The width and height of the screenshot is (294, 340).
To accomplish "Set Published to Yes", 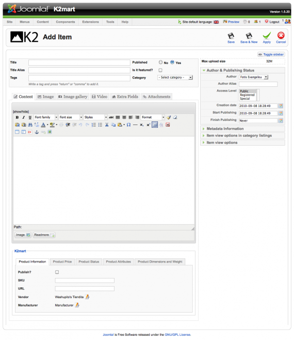I will [172, 62].
